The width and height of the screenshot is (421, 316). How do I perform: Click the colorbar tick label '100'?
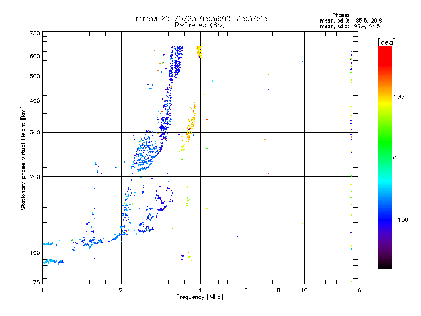coord(398,97)
